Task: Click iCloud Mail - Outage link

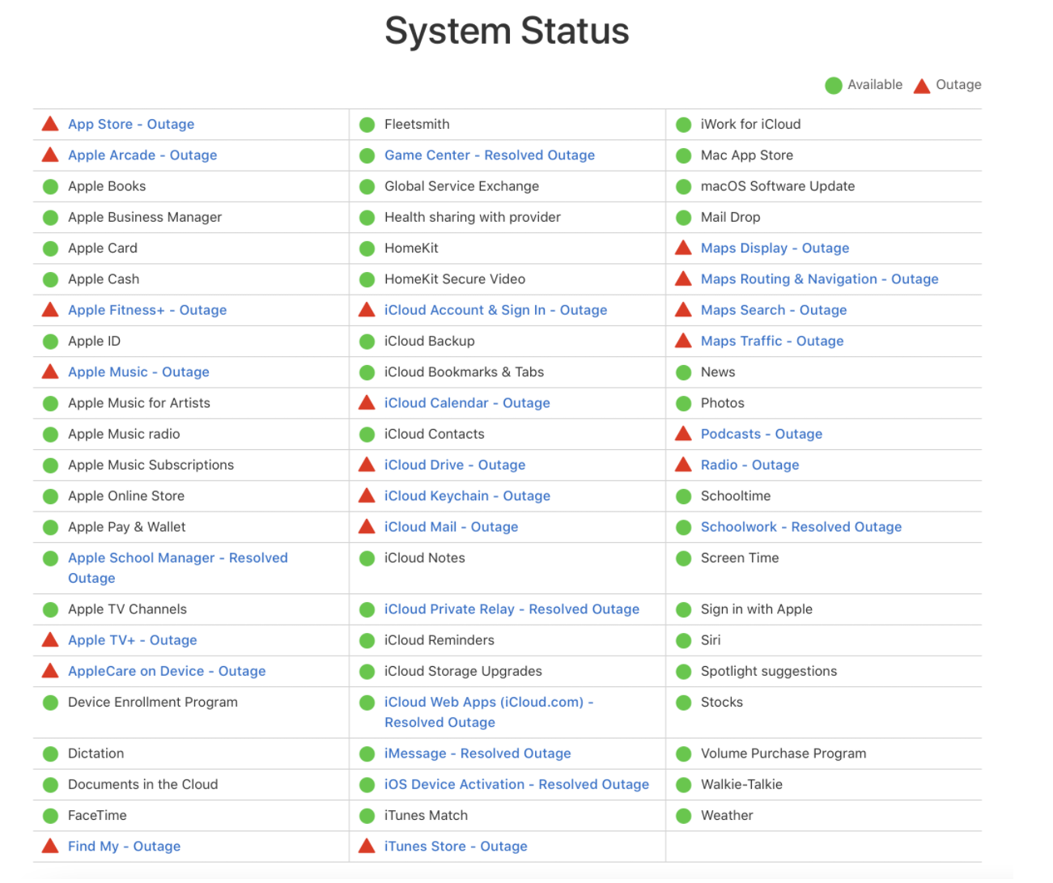Action: click(x=452, y=527)
